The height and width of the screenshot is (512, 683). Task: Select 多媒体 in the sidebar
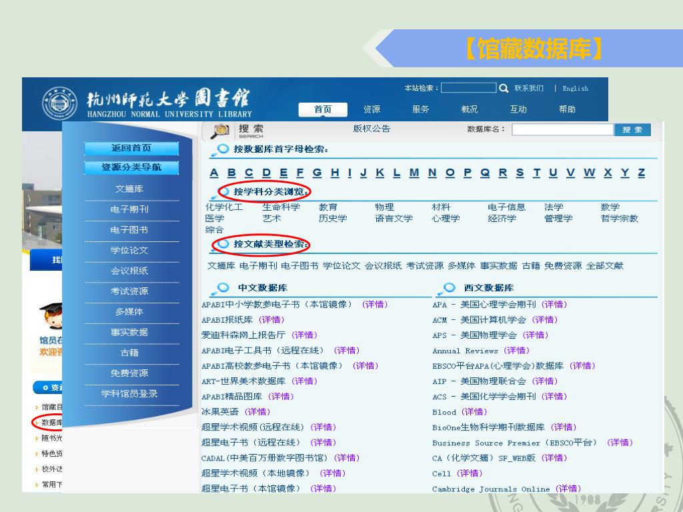click(x=129, y=312)
